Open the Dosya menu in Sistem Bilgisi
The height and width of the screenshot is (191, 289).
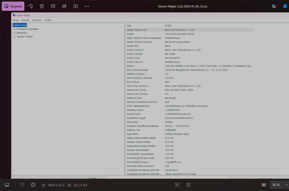pos(15,20)
